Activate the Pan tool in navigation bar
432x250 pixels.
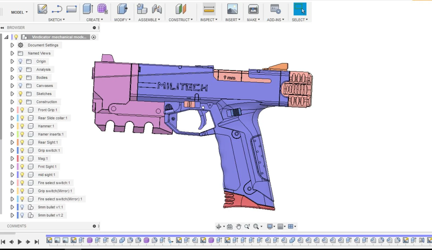(238, 226)
